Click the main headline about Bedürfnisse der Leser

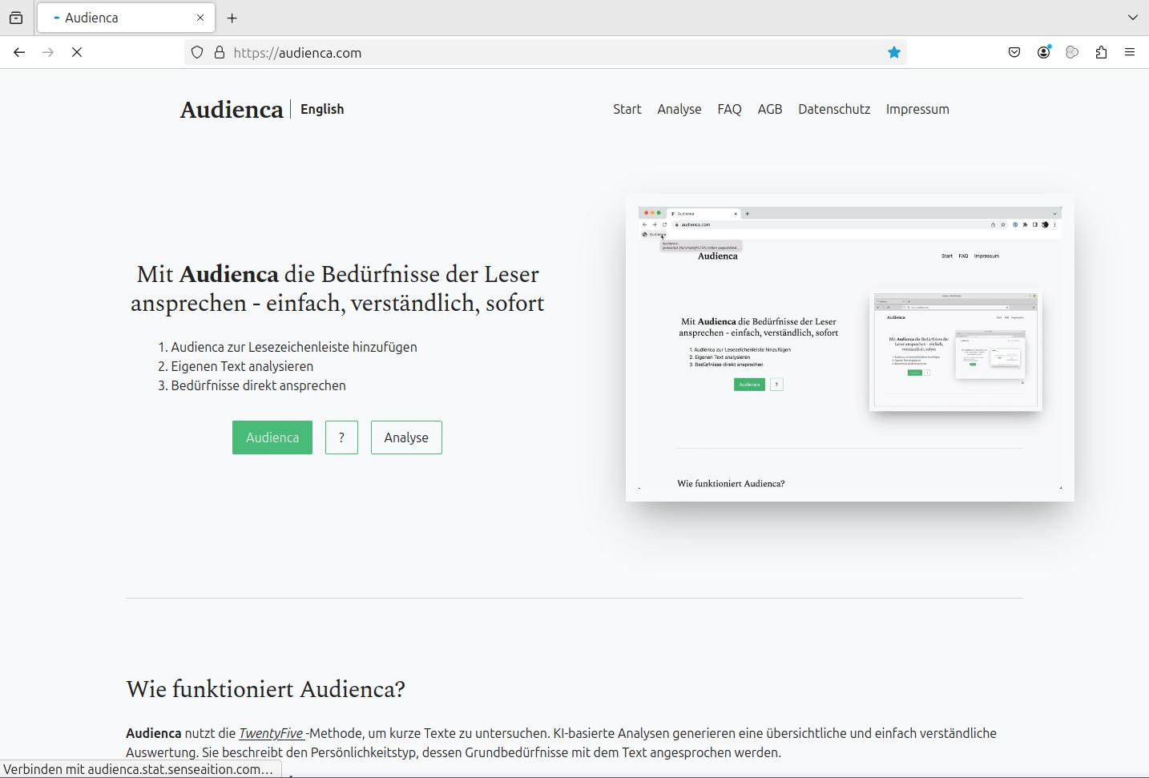pos(337,288)
